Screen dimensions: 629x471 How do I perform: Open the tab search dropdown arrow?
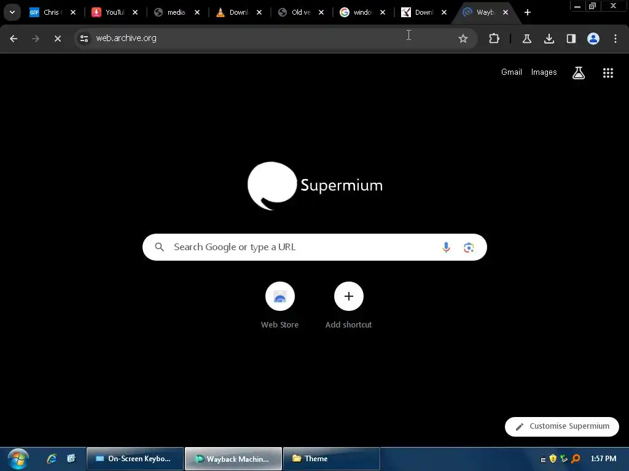(x=12, y=12)
